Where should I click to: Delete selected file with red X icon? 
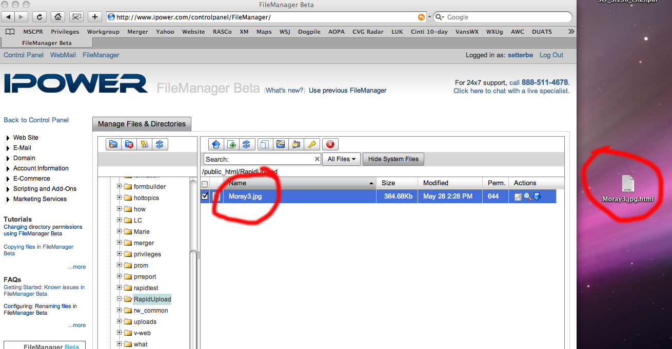pos(330,144)
